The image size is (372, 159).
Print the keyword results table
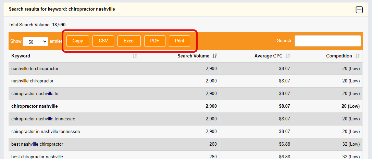(179, 41)
